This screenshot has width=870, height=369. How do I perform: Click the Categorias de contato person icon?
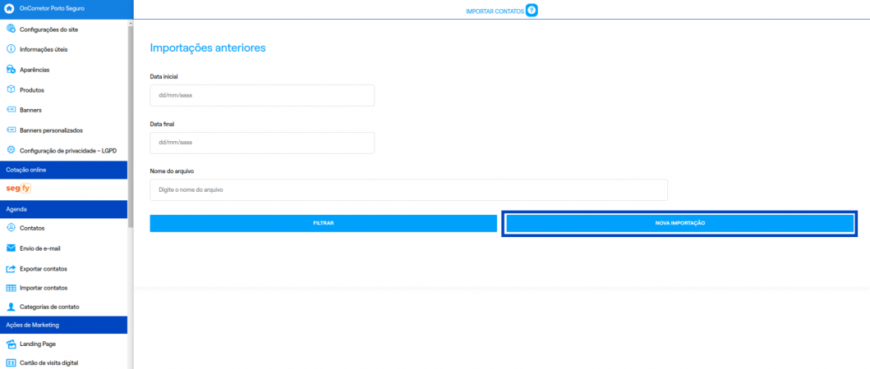tap(11, 307)
